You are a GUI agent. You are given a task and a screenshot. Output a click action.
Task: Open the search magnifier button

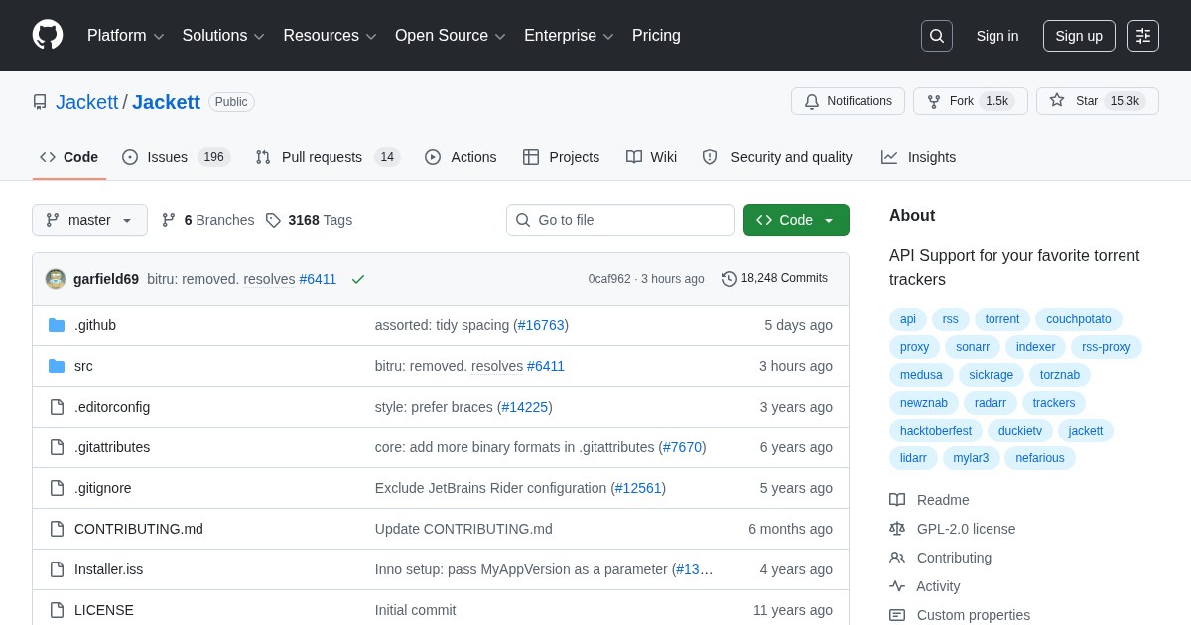pos(937,36)
